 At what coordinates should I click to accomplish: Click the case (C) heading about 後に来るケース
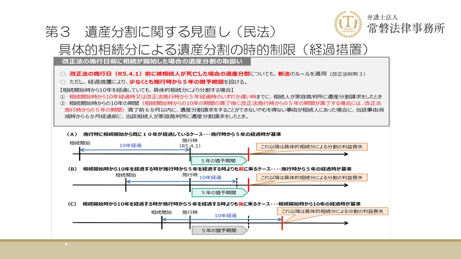tap(214, 204)
